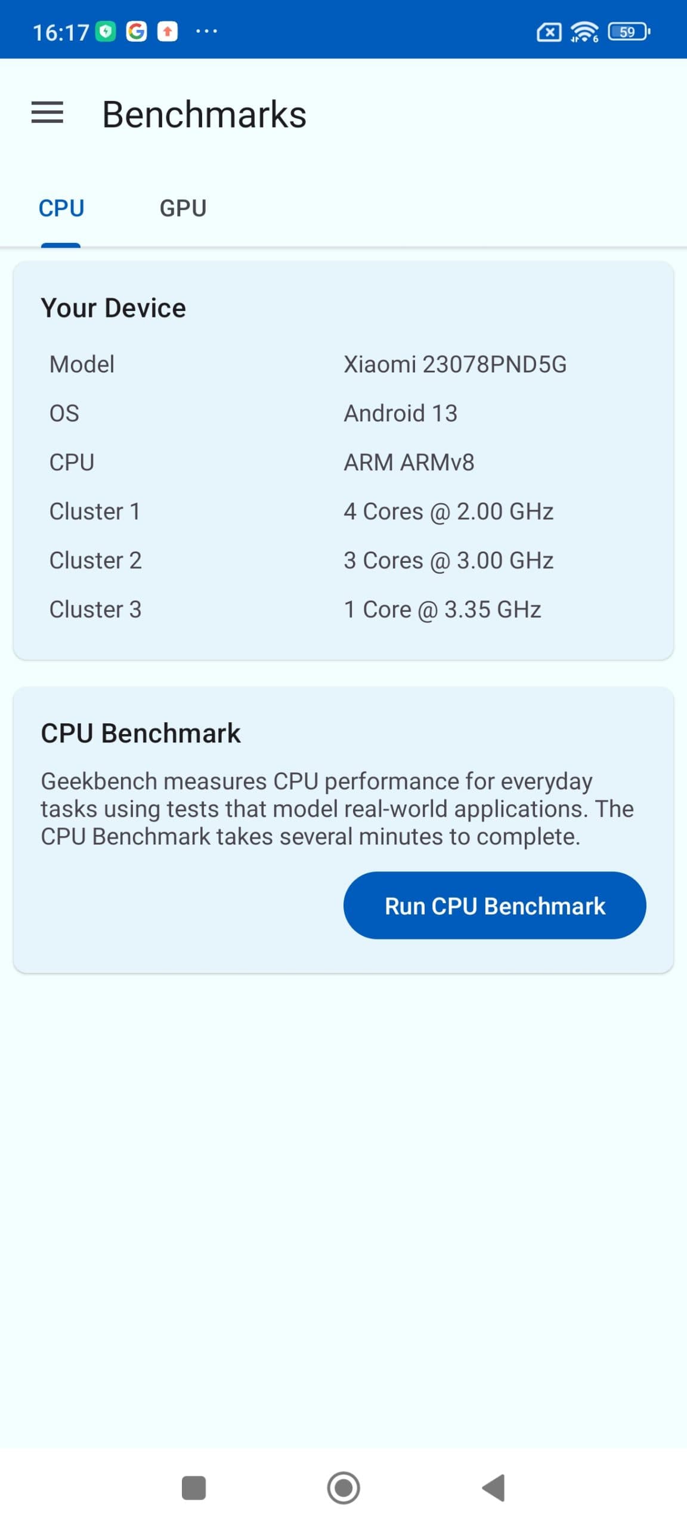Open the recent apps square button
Image resolution: width=687 pixels, height=1528 pixels.
pos(194,1487)
